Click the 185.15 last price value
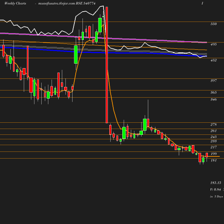 click(215, 183)
